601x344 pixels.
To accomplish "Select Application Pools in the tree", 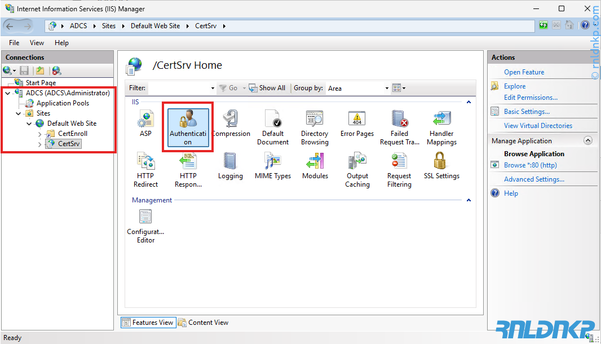I will [63, 103].
